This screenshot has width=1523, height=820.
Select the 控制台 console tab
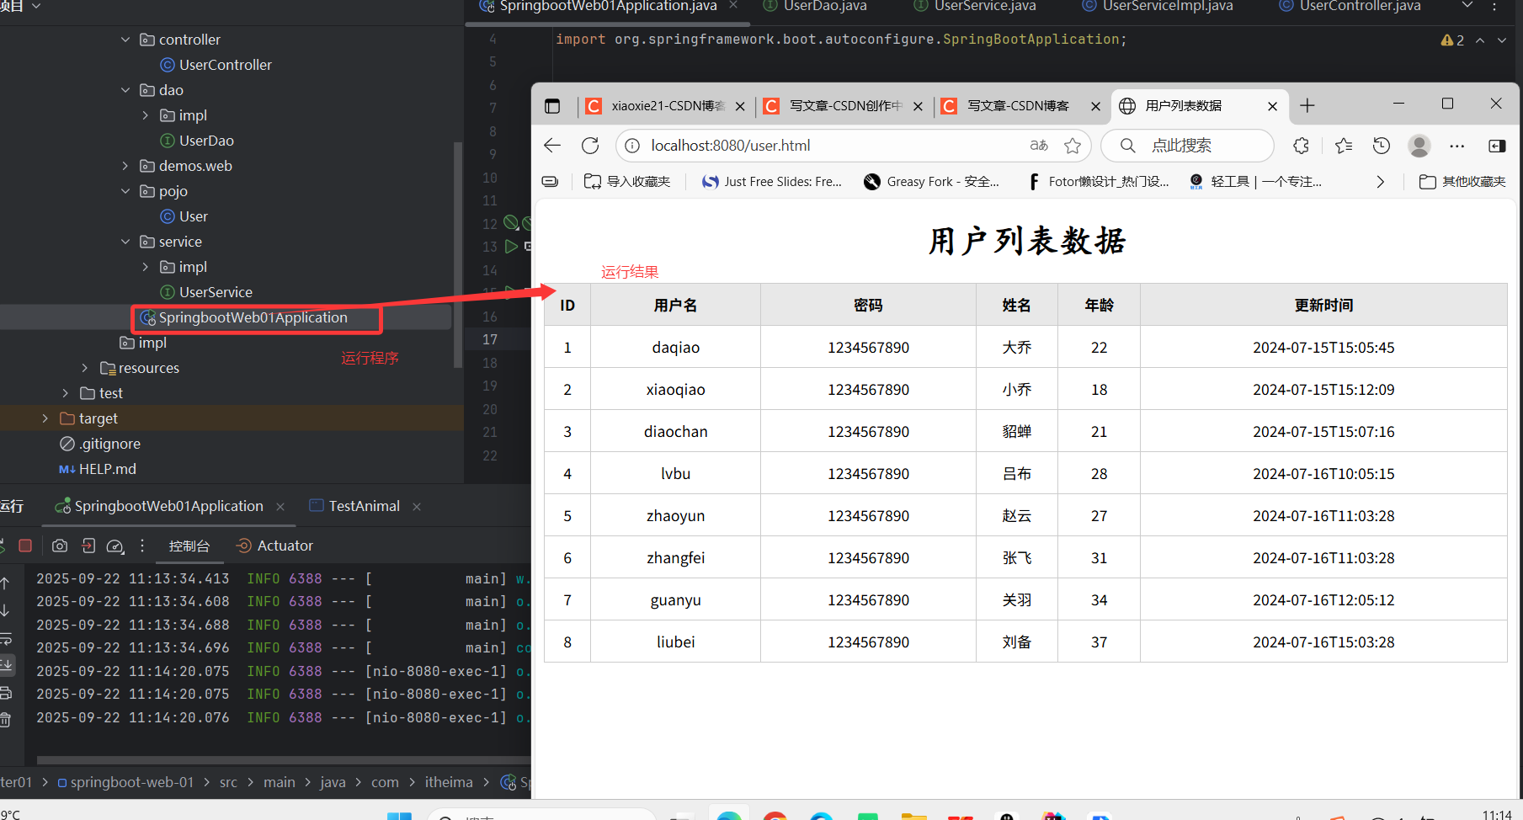189,546
